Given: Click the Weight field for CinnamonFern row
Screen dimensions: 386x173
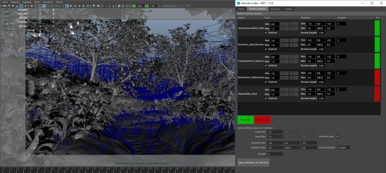Looking at the screenshot, I should (341, 57).
